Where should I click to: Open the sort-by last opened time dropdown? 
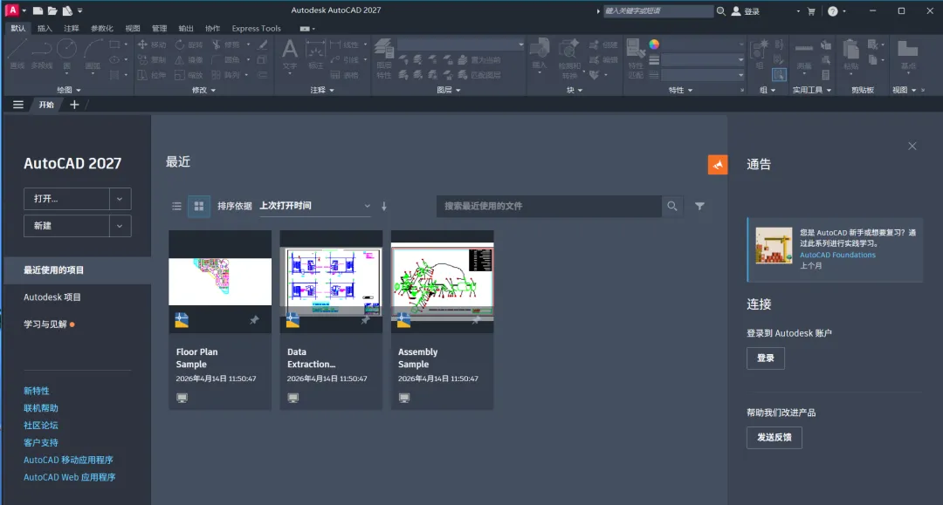[314, 206]
